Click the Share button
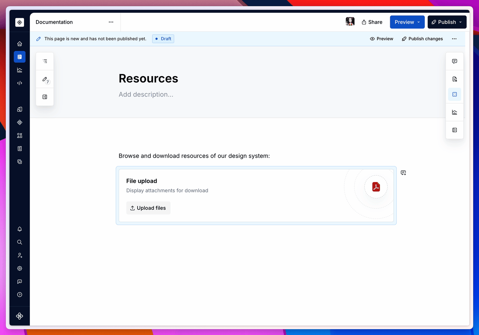This screenshot has height=335, width=479. pyautogui.click(x=372, y=22)
